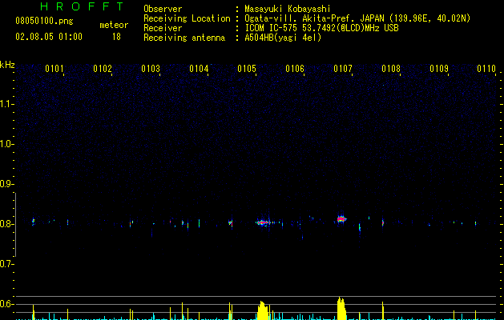Viewport: 504px width, 320px height.
Task: Click the 0.7 kHz axis label
Action: pos(6,264)
